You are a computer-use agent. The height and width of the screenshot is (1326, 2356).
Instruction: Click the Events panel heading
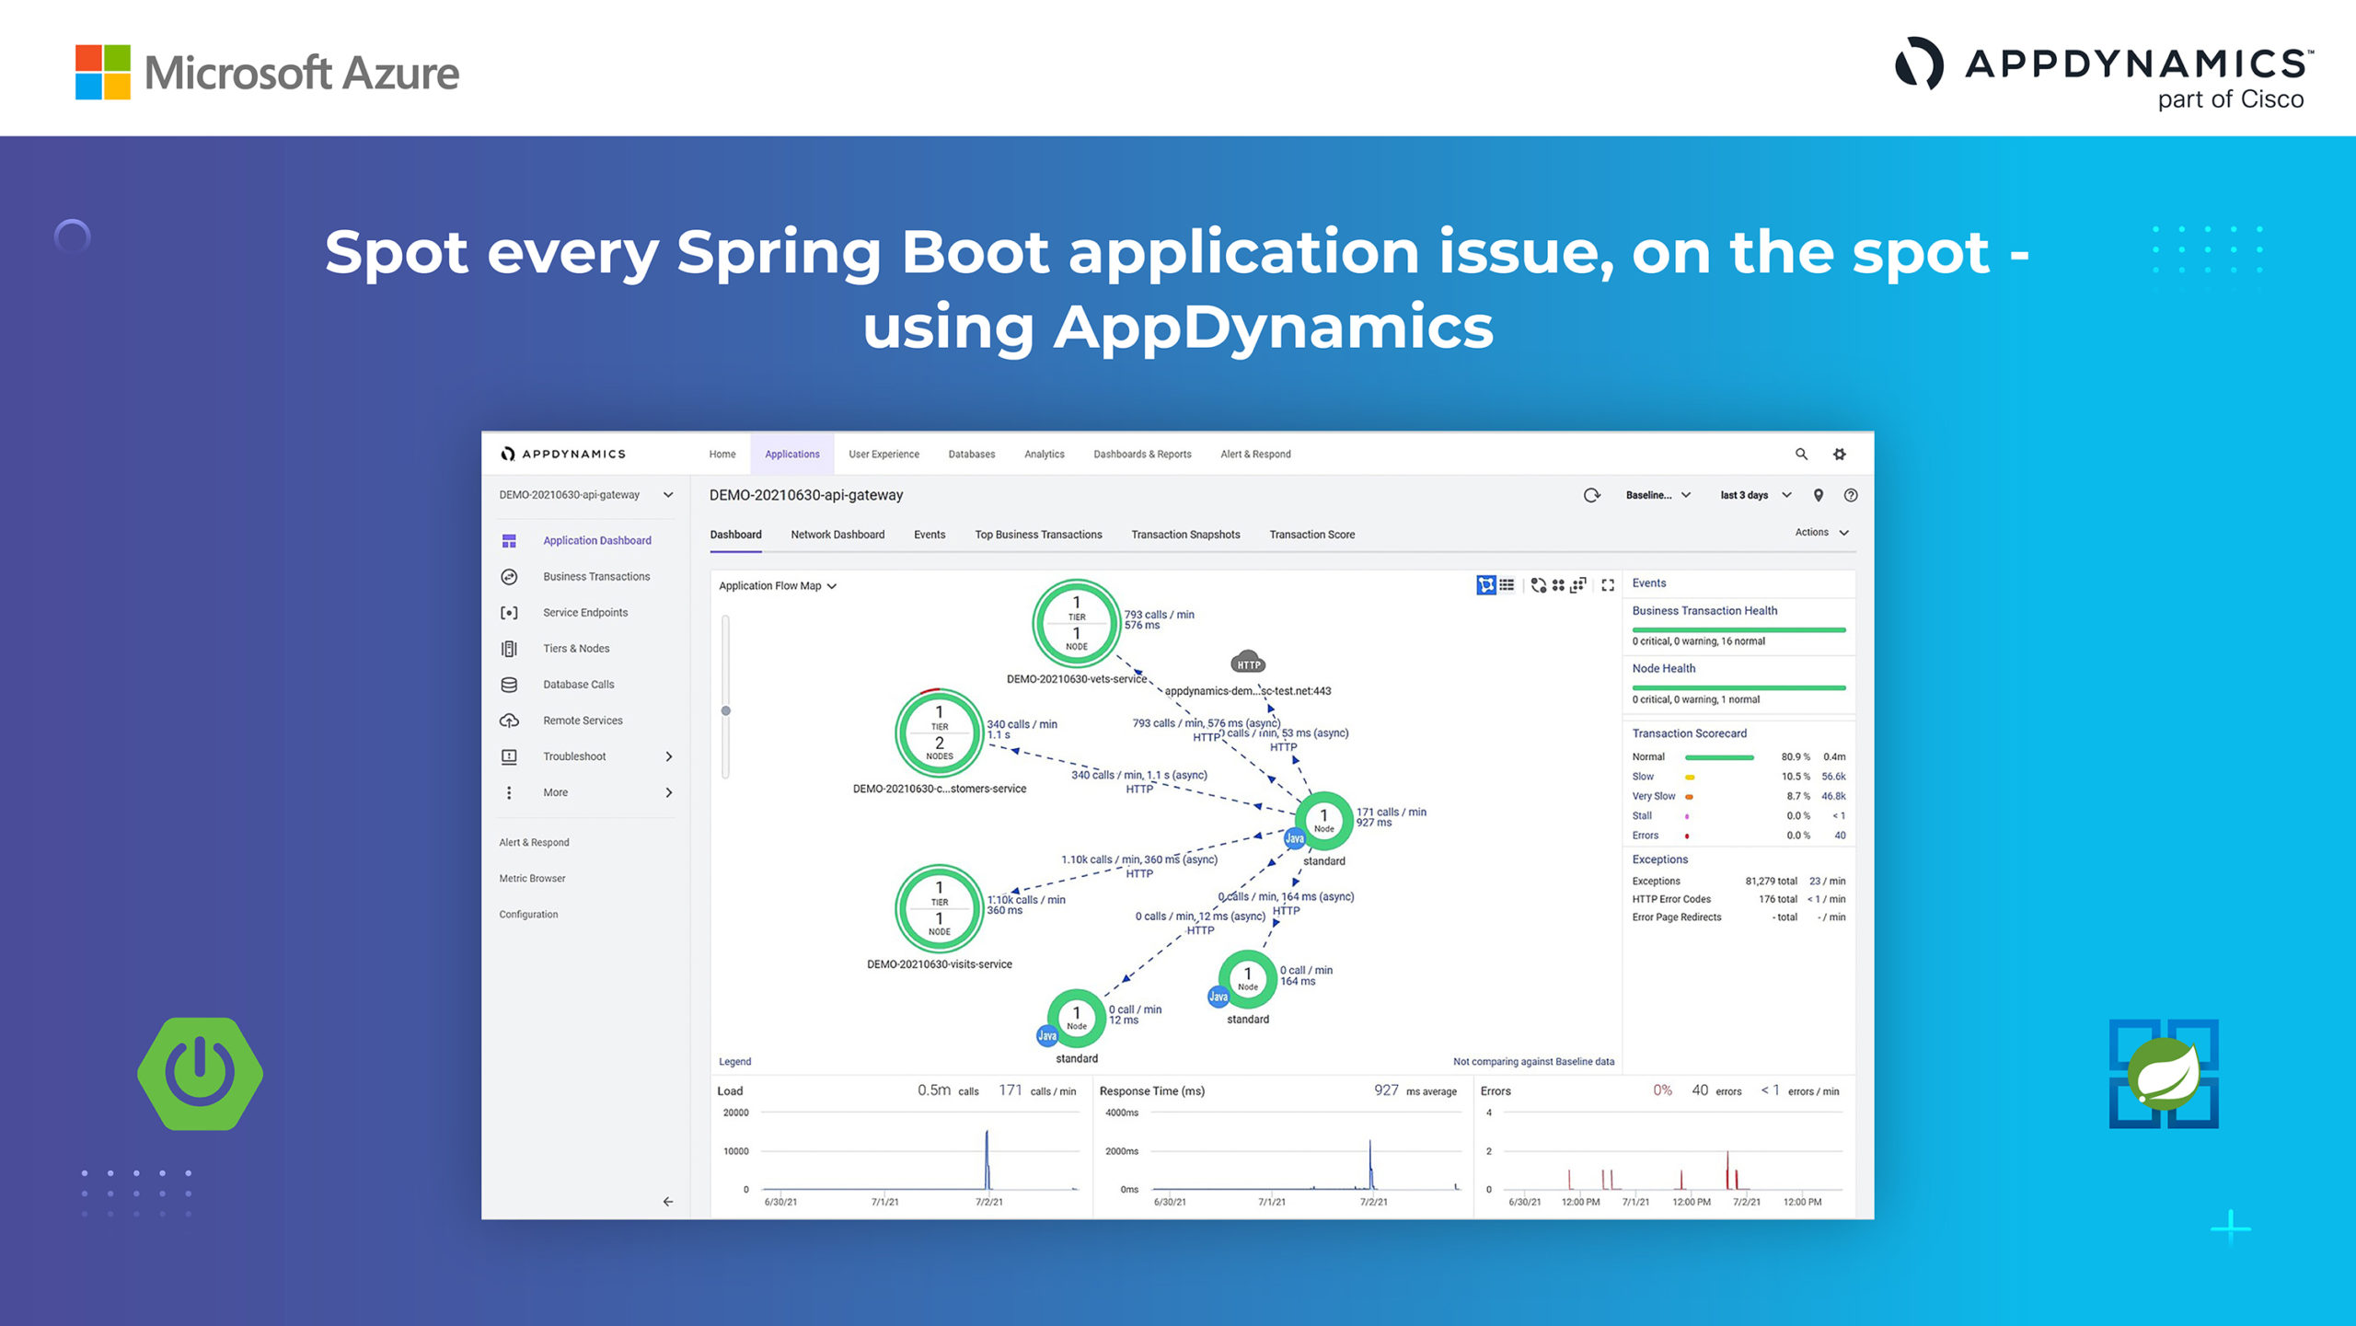[1648, 583]
